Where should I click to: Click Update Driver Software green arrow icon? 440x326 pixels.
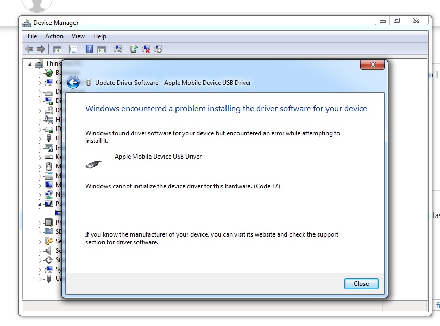134,49
